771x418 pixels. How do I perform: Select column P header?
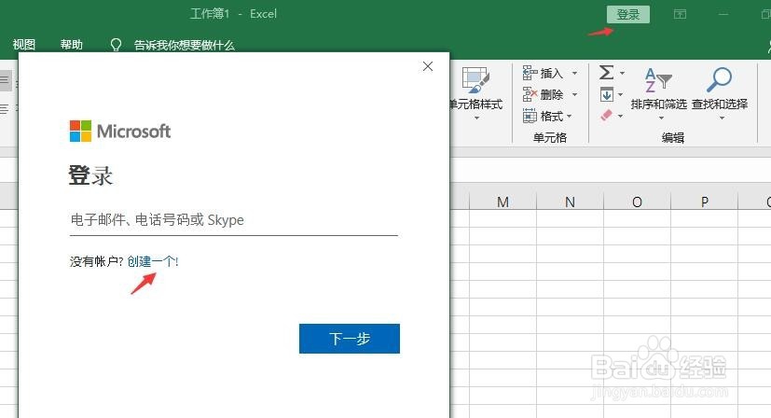click(704, 202)
